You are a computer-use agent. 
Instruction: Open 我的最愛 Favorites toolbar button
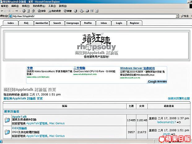coord(55,11)
